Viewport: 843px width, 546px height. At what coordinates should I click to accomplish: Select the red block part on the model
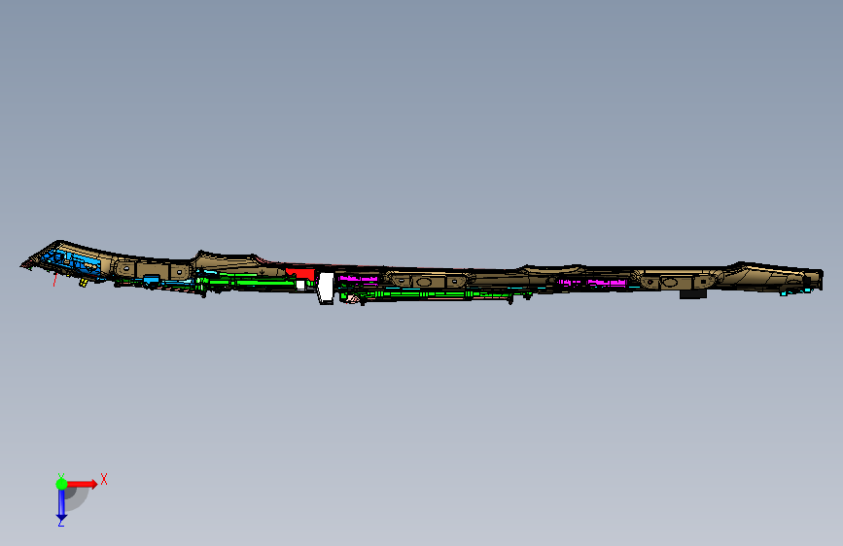(301, 274)
